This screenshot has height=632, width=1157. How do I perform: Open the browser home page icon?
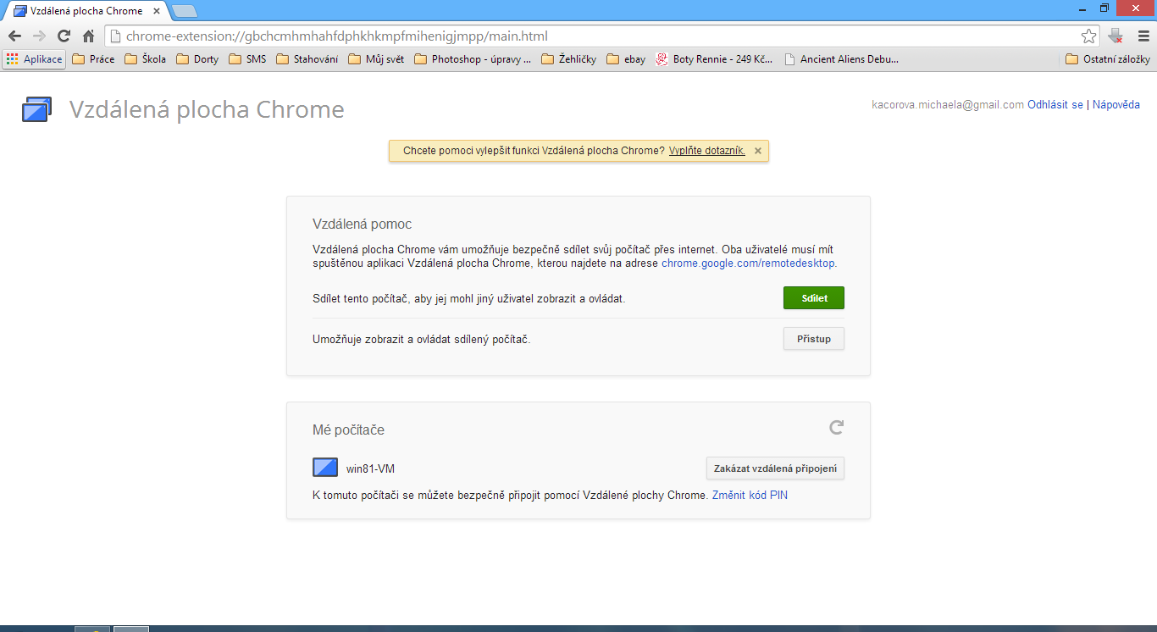(x=87, y=36)
